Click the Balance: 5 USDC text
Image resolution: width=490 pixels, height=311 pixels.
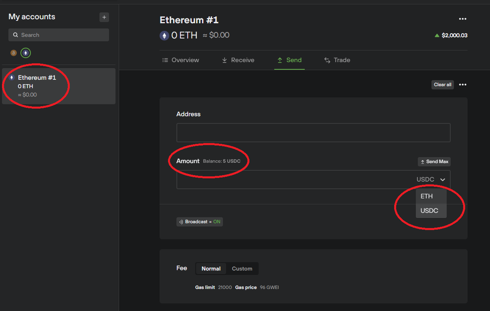(222, 161)
